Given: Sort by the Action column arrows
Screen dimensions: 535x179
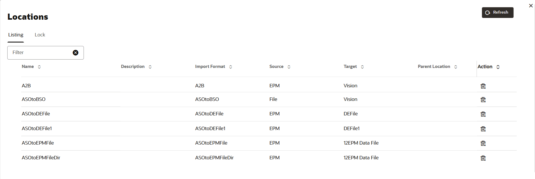Looking at the screenshot, I should 498,67.
